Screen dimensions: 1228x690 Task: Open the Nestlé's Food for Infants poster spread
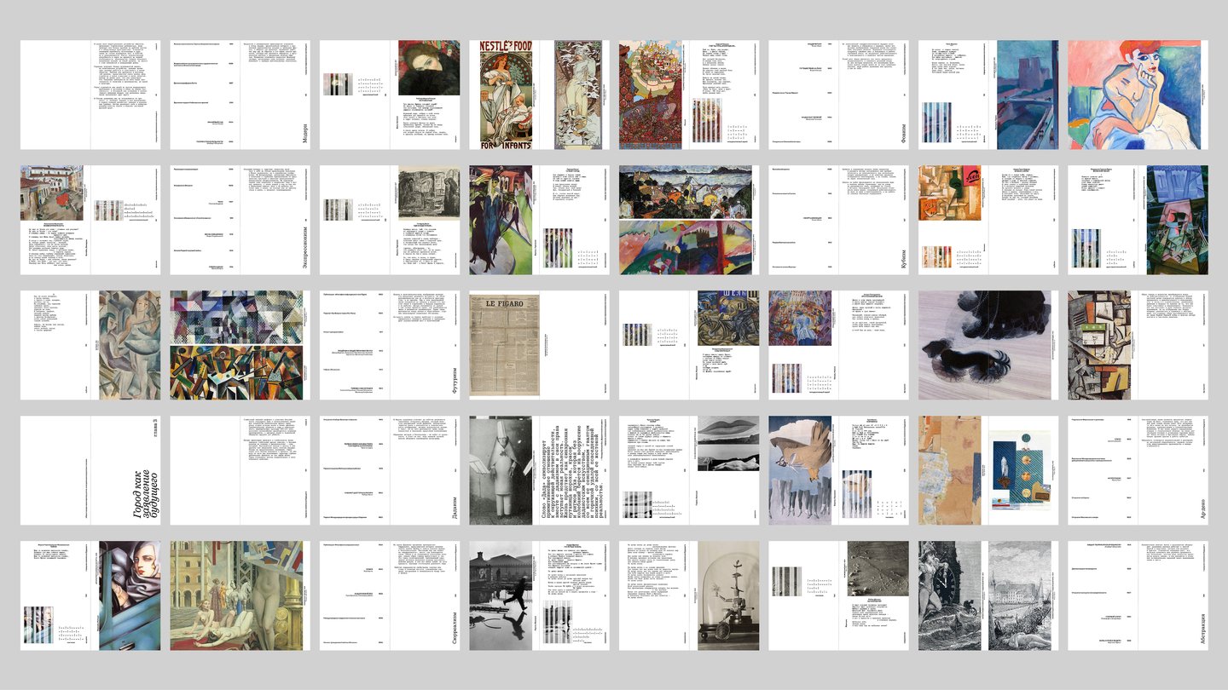pos(539,95)
